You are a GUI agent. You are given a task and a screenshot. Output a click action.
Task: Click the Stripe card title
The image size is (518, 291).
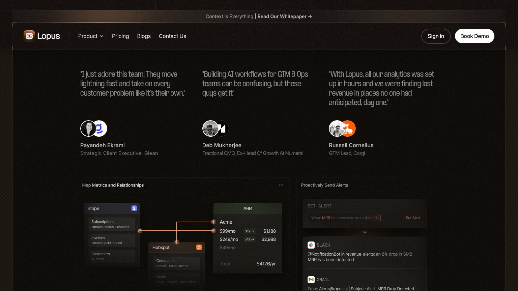point(93,208)
